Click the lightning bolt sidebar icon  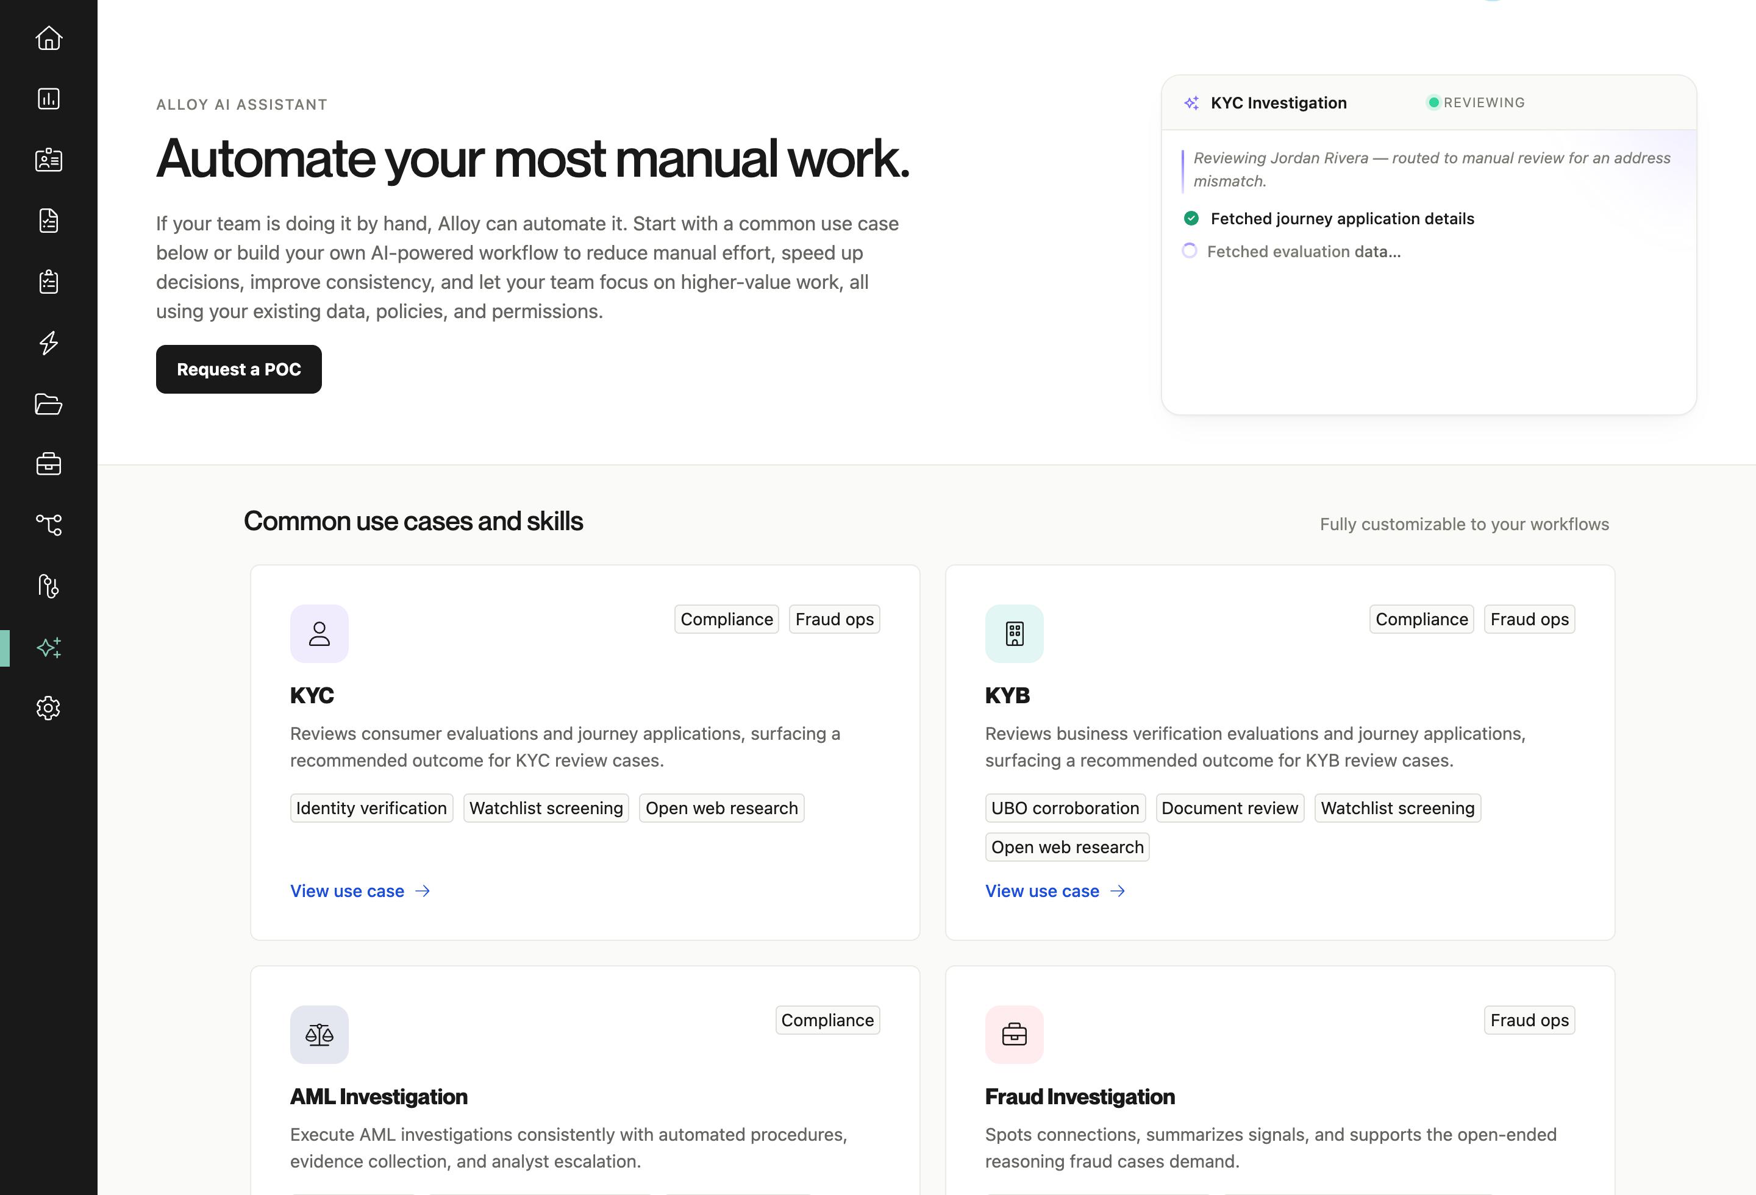48,343
